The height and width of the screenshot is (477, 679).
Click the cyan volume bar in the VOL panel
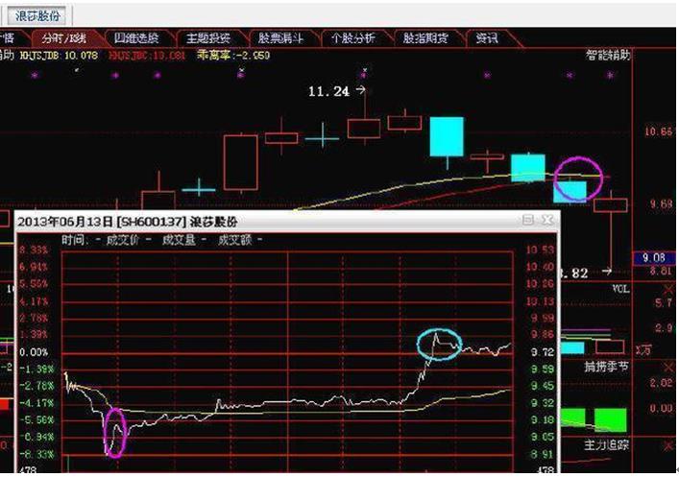[572, 347]
